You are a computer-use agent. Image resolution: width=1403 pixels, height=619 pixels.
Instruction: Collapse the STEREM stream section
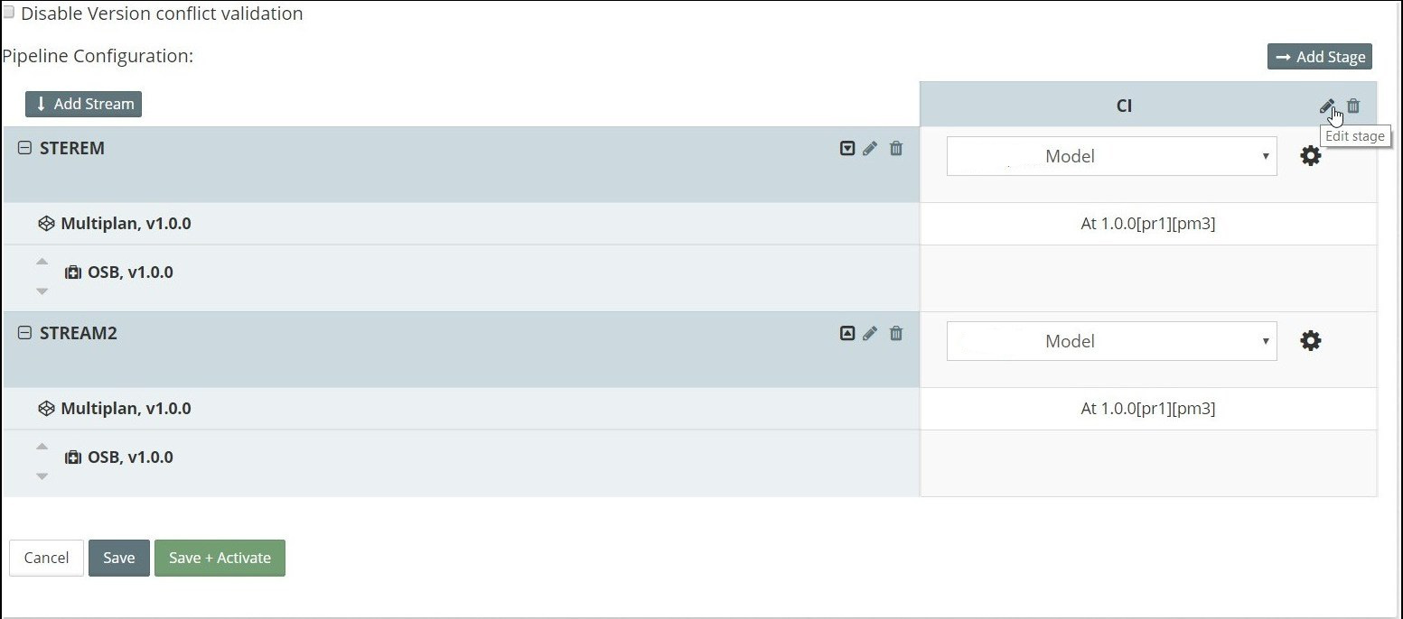(x=24, y=149)
